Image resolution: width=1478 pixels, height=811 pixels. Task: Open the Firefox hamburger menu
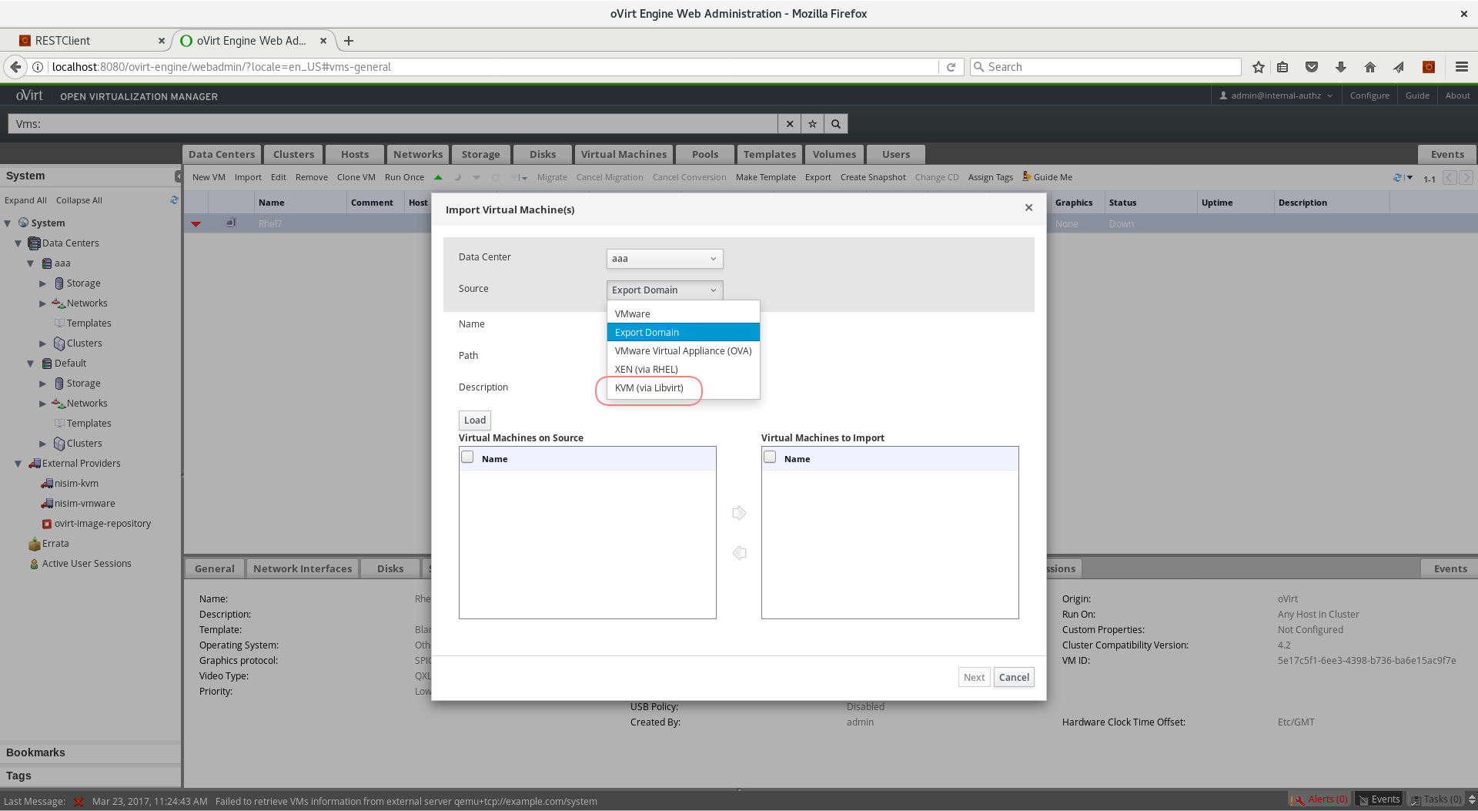(1461, 67)
